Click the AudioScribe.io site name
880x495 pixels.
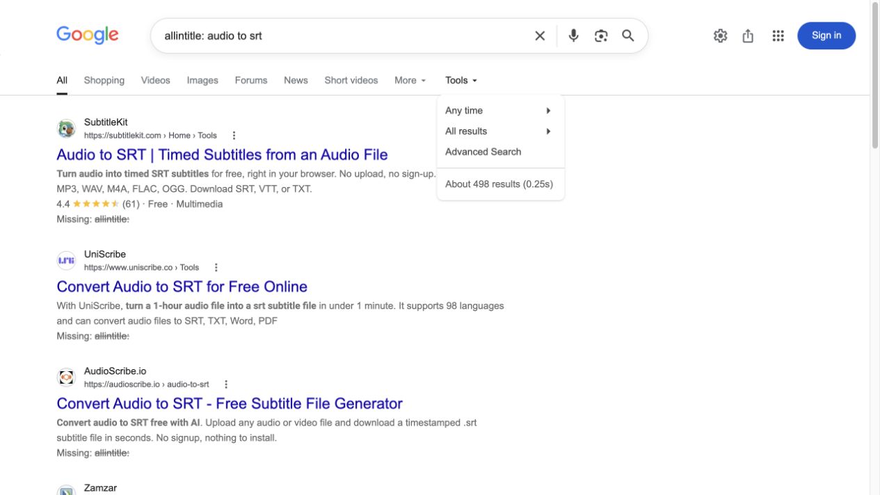pos(115,371)
